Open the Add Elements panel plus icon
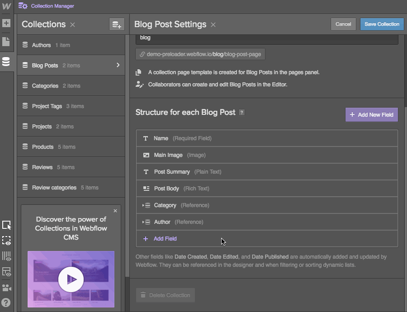This screenshot has width=407, height=312. [x=6, y=23]
